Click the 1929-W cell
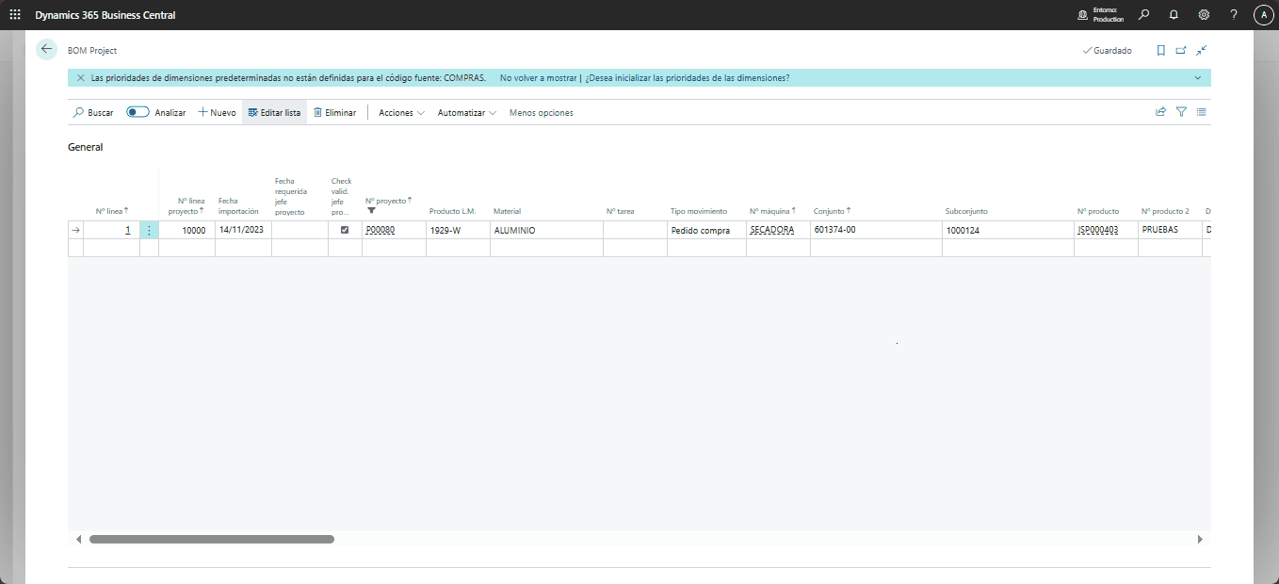The image size is (1279, 584). tap(458, 230)
